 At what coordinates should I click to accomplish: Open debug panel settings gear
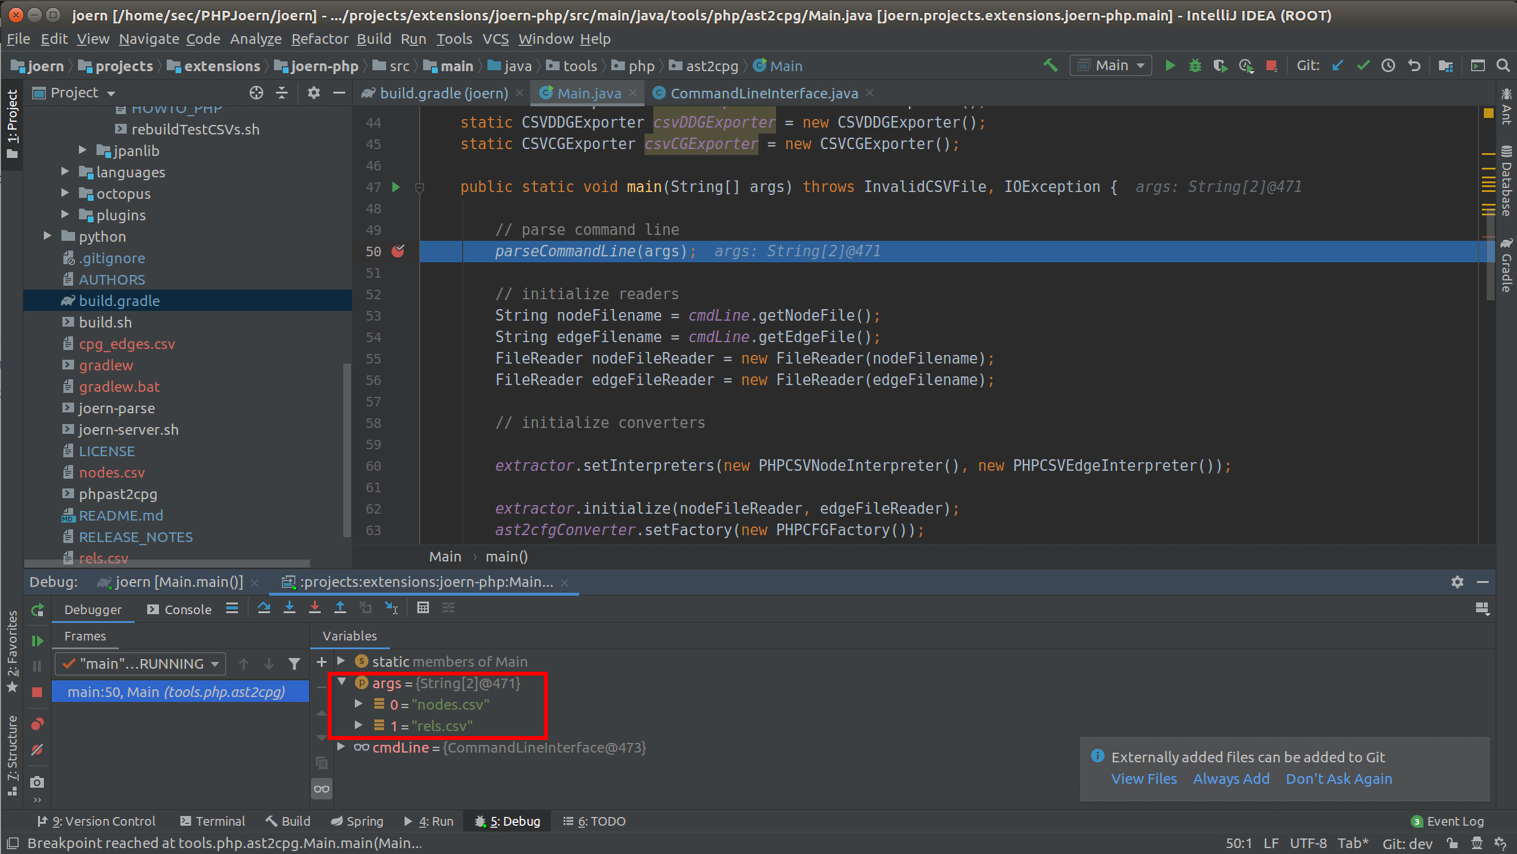1457,582
